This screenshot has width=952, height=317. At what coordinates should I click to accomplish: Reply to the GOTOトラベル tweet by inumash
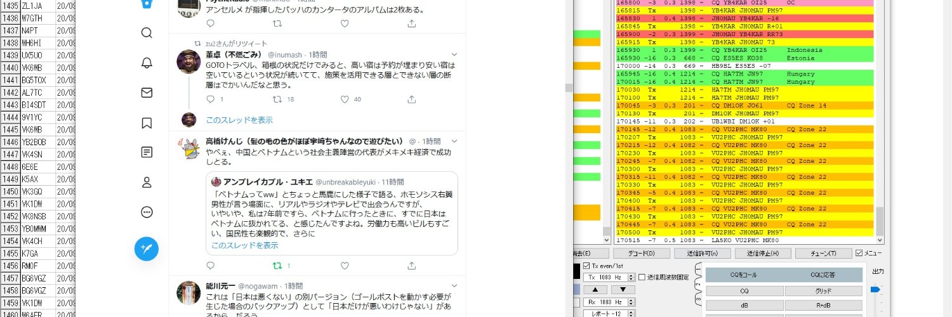point(211,100)
